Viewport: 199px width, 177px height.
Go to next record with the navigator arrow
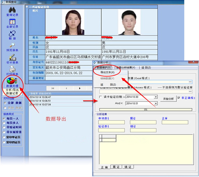[80, 88]
